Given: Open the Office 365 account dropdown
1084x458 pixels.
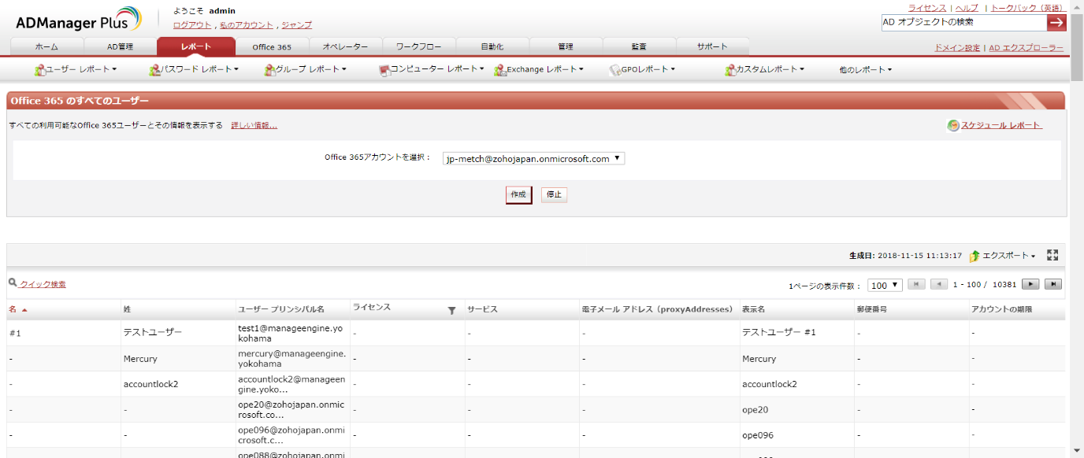Looking at the screenshot, I should 533,158.
